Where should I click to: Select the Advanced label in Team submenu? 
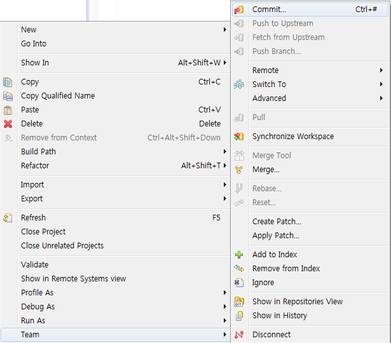tap(269, 98)
